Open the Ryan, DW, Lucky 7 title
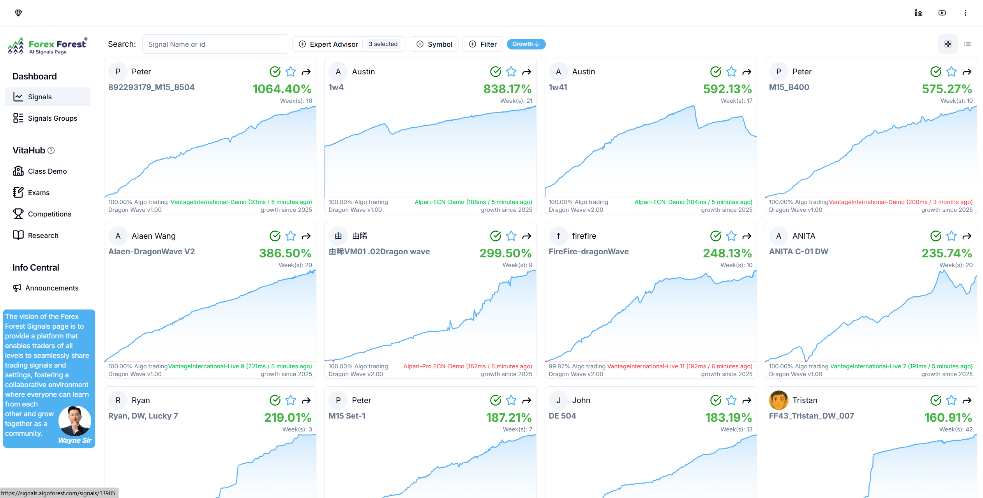This screenshot has height=498, width=983. pos(143,416)
